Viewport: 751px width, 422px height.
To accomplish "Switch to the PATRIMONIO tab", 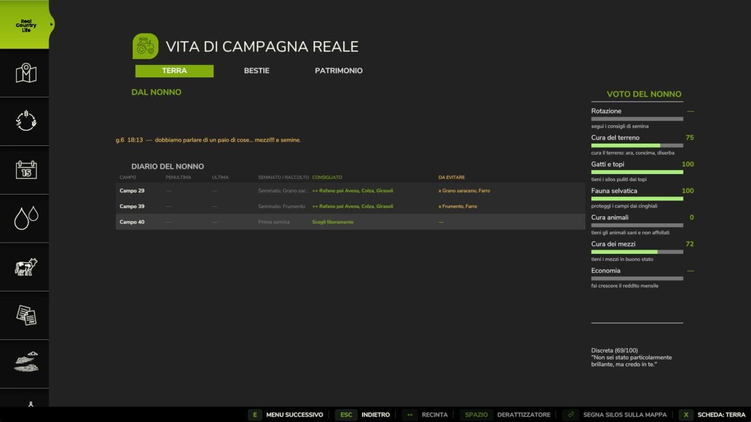I will 339,71.
